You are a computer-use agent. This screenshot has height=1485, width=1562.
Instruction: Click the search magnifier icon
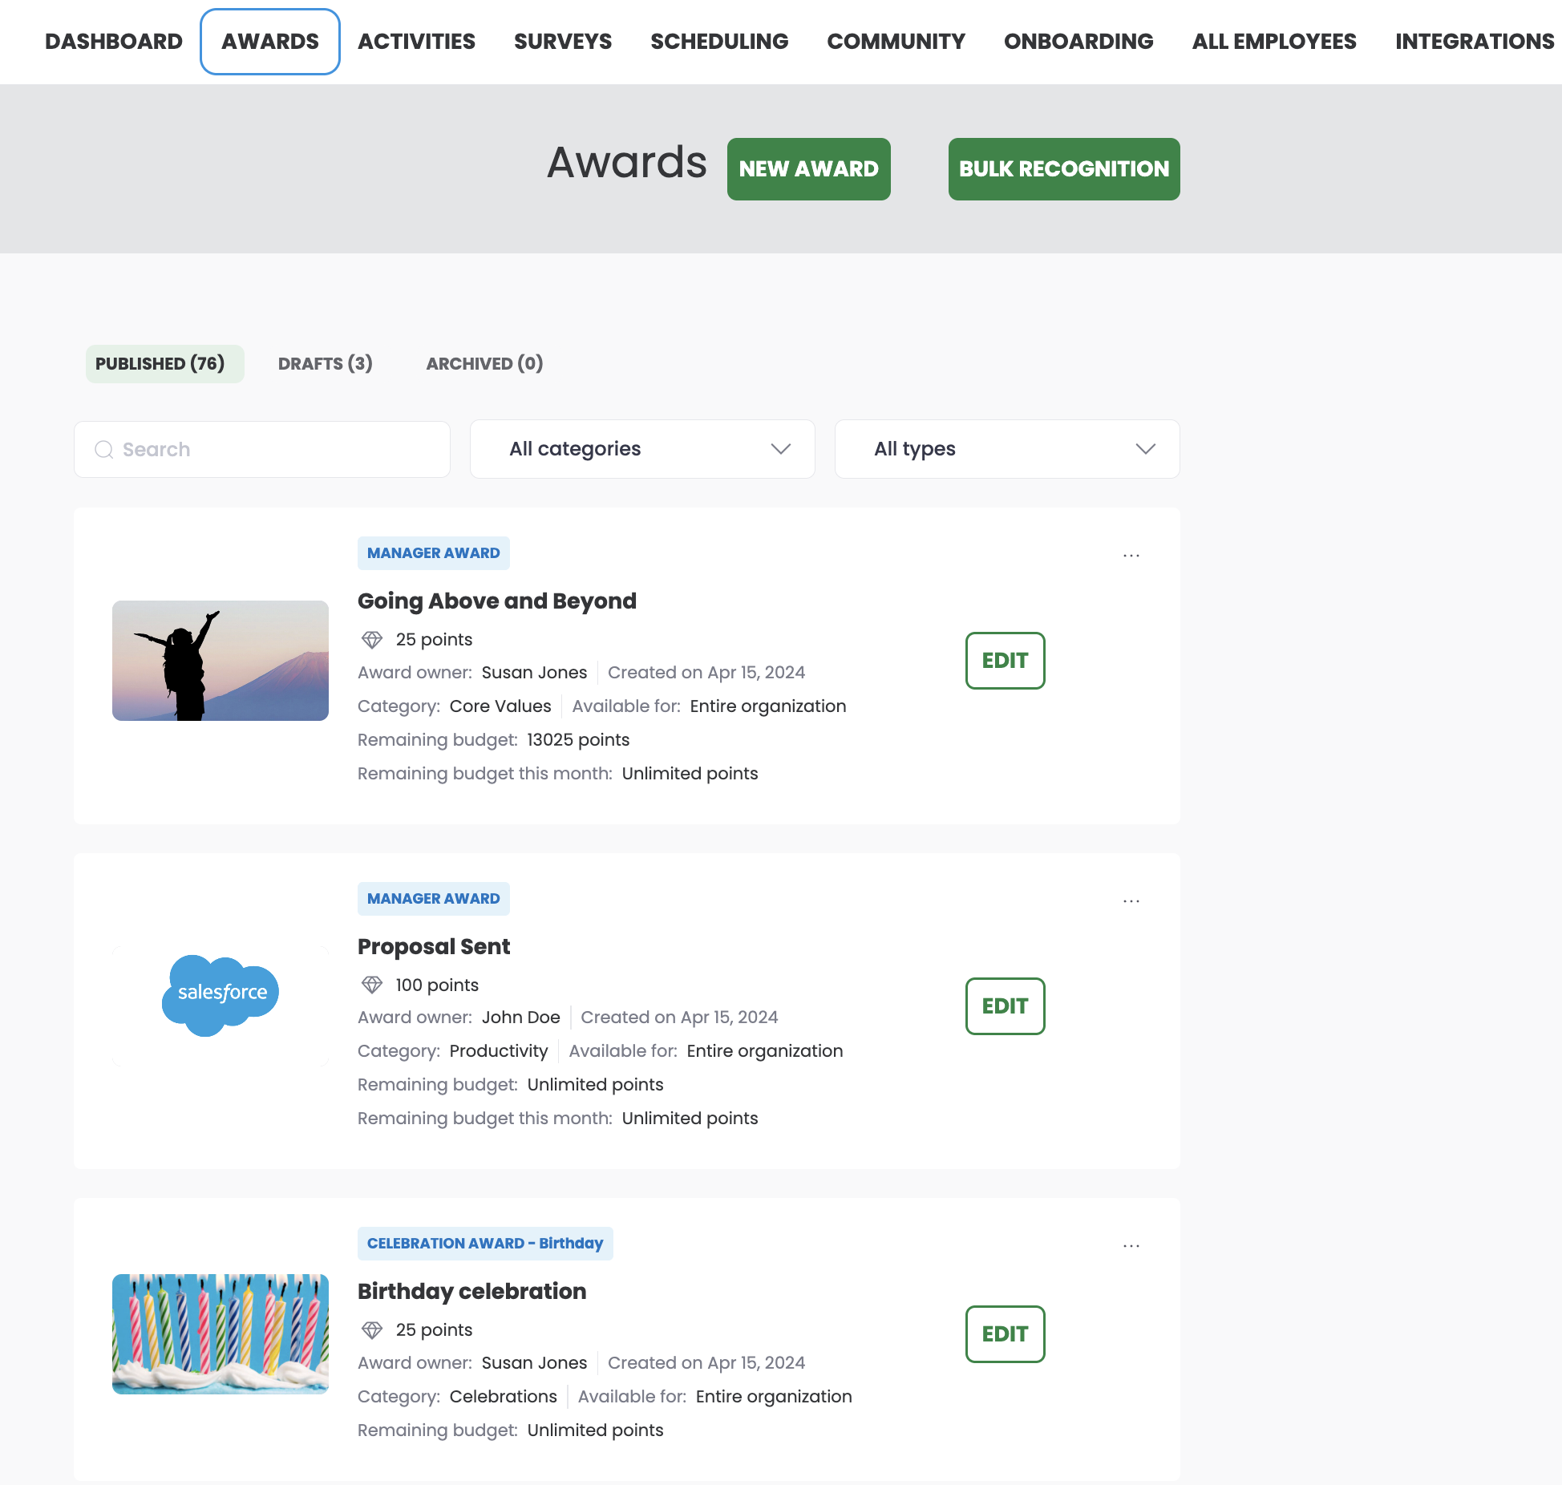[x=104, y=450]
